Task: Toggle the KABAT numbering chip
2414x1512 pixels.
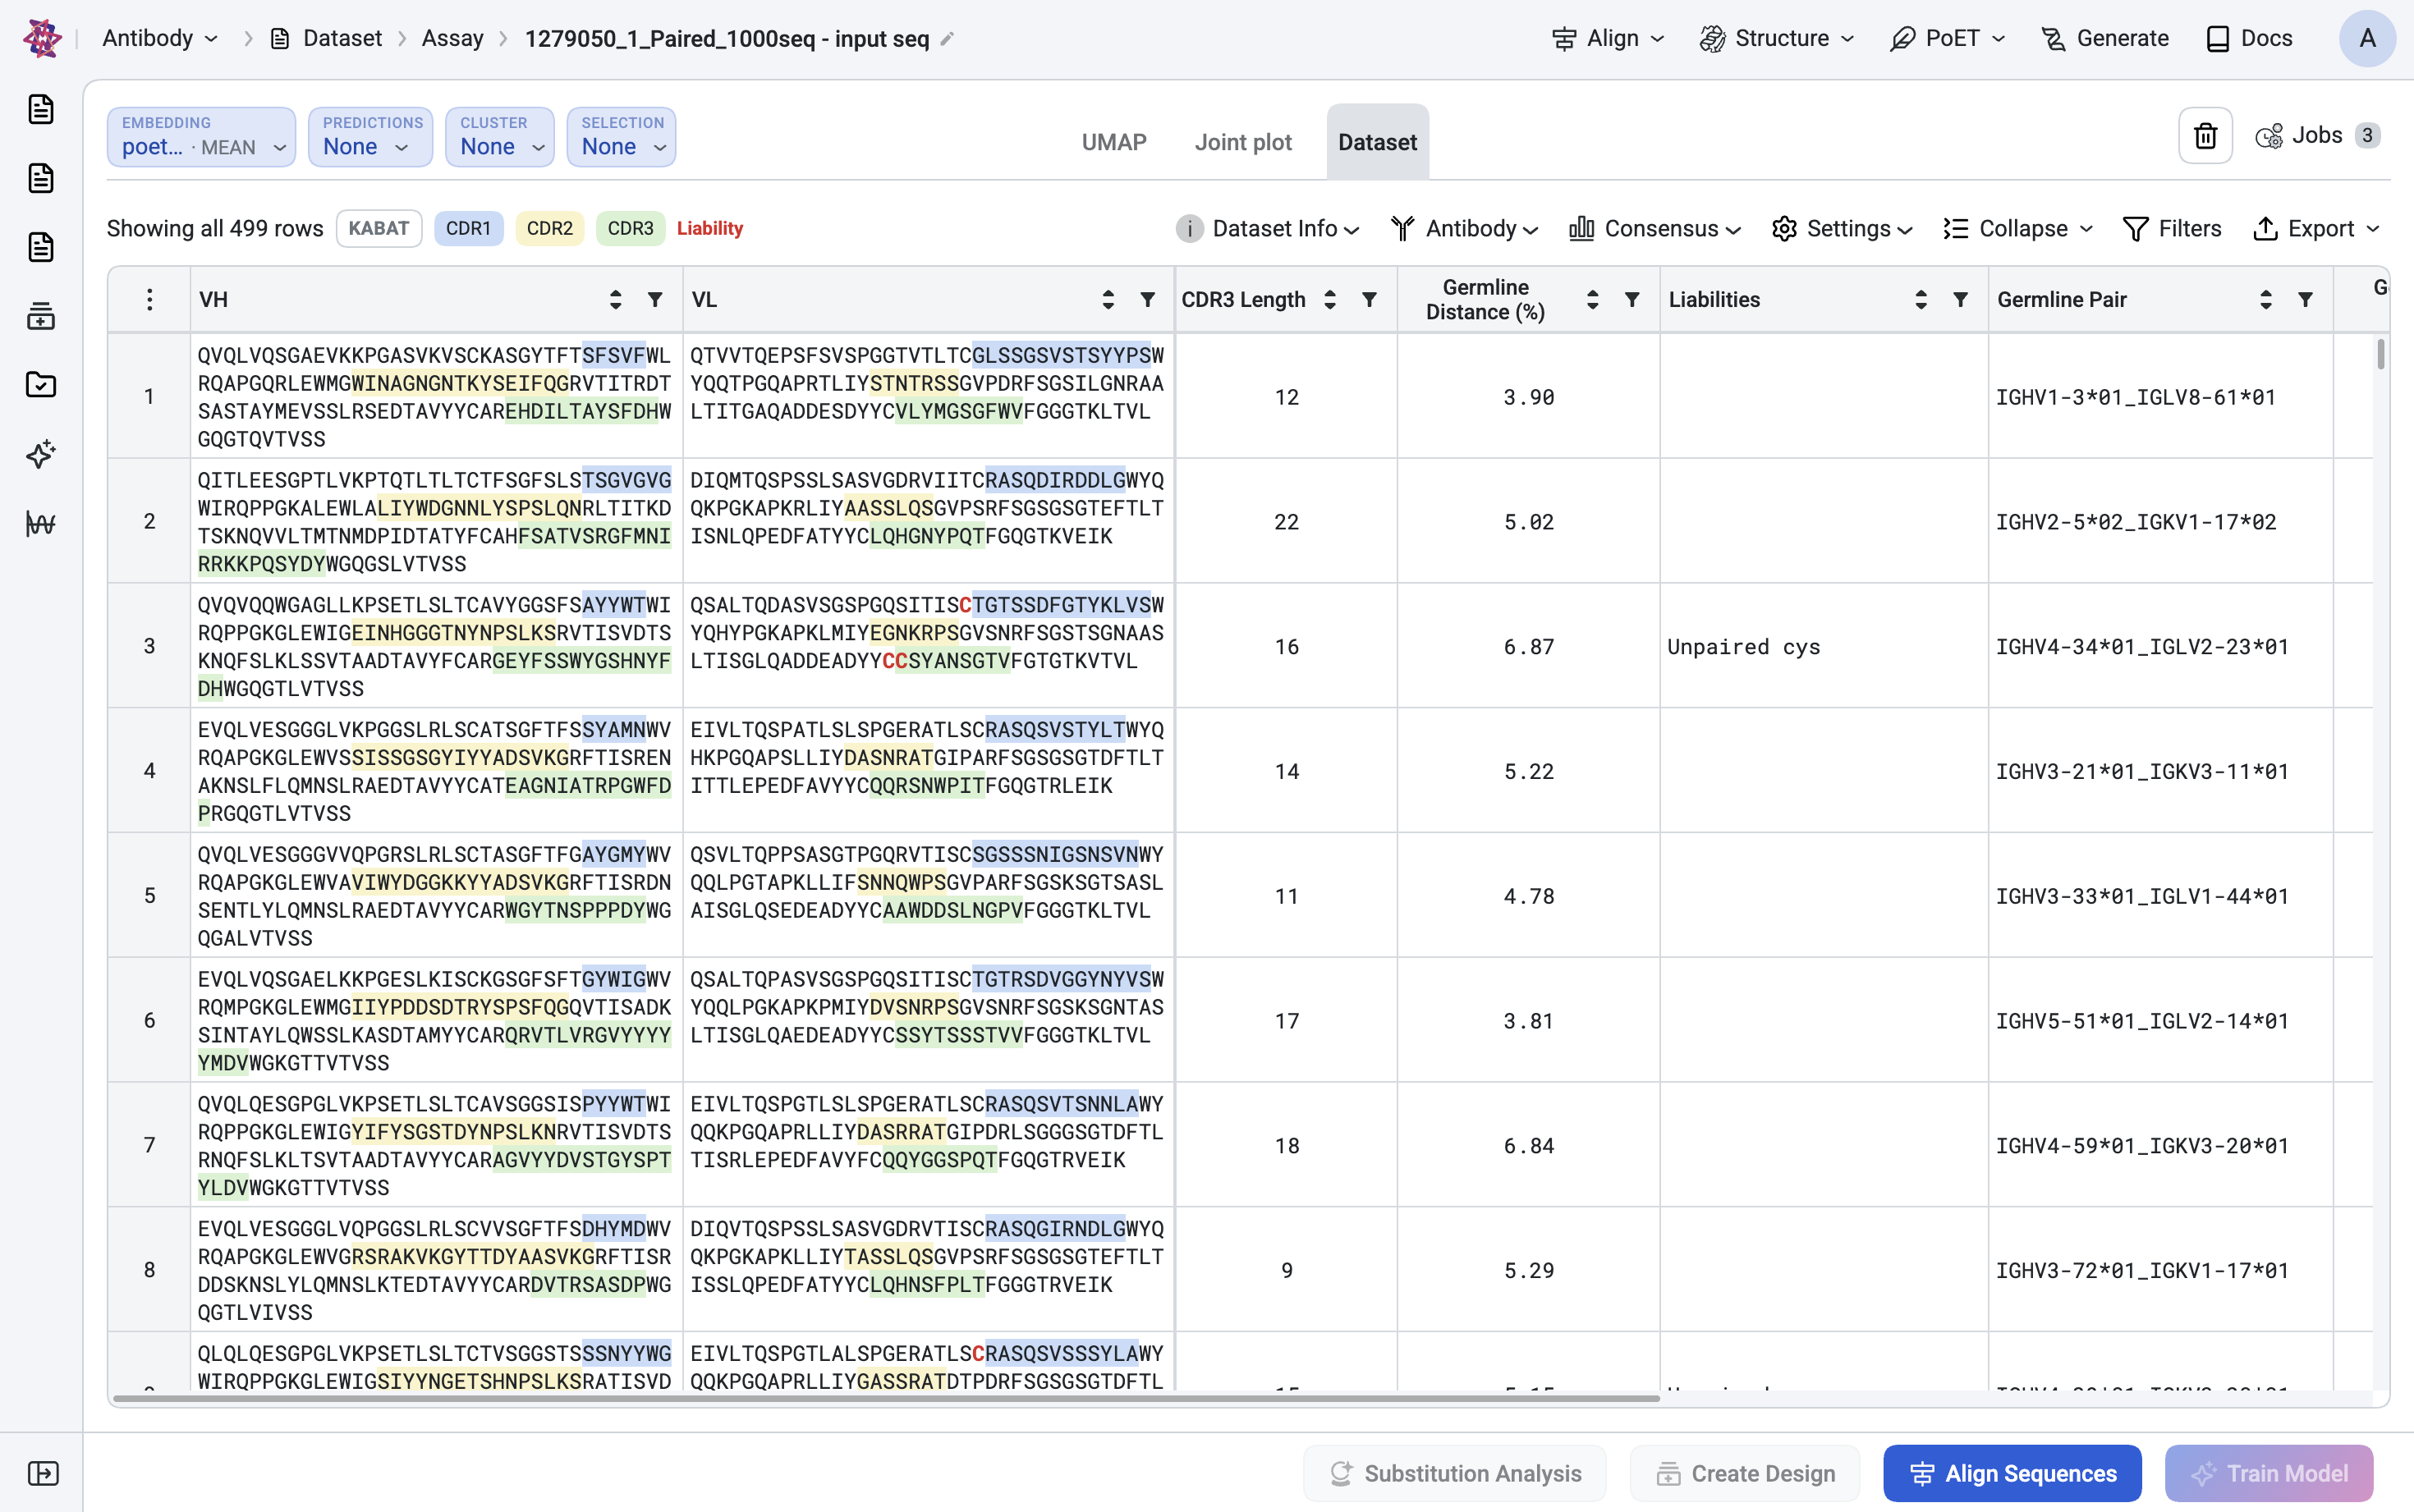Action: pos(379,228)
